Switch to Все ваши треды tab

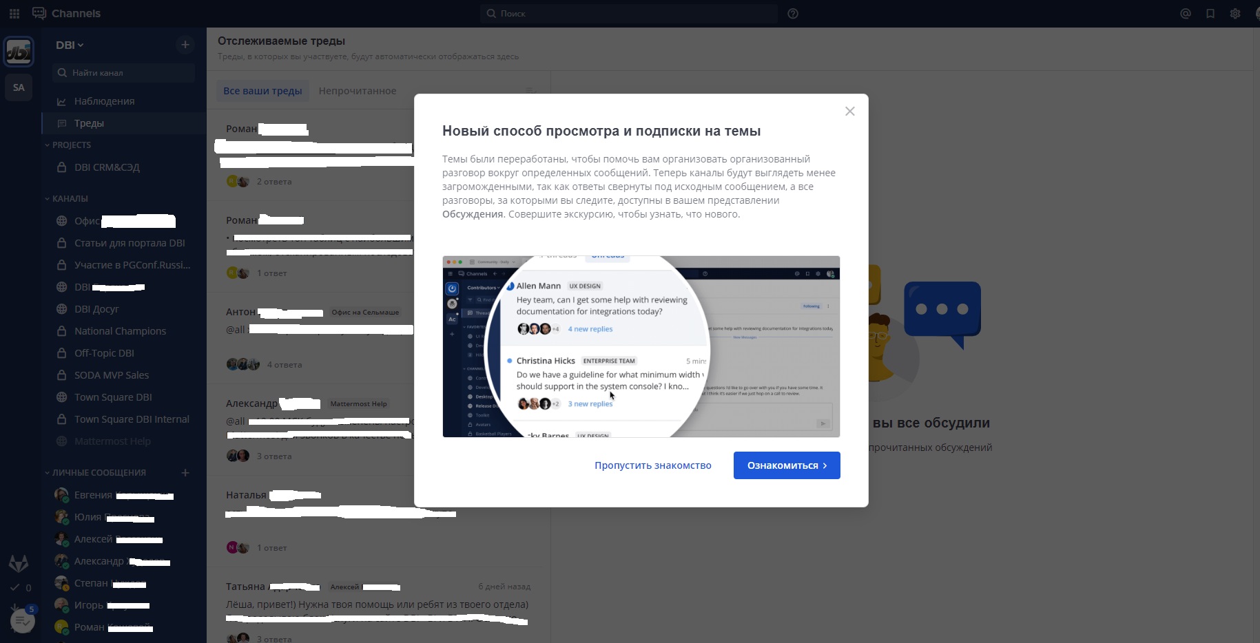click(x=262, y=91)
